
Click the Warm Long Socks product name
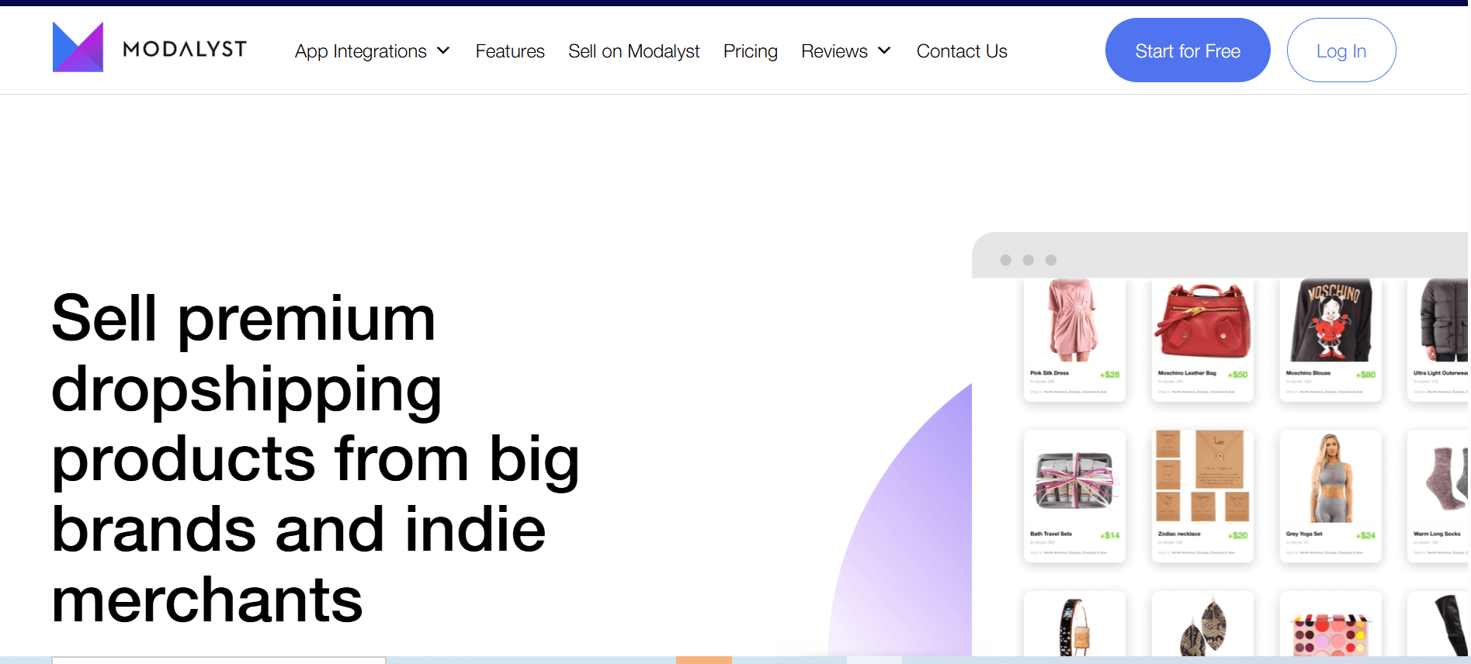tap(1437, 534)
